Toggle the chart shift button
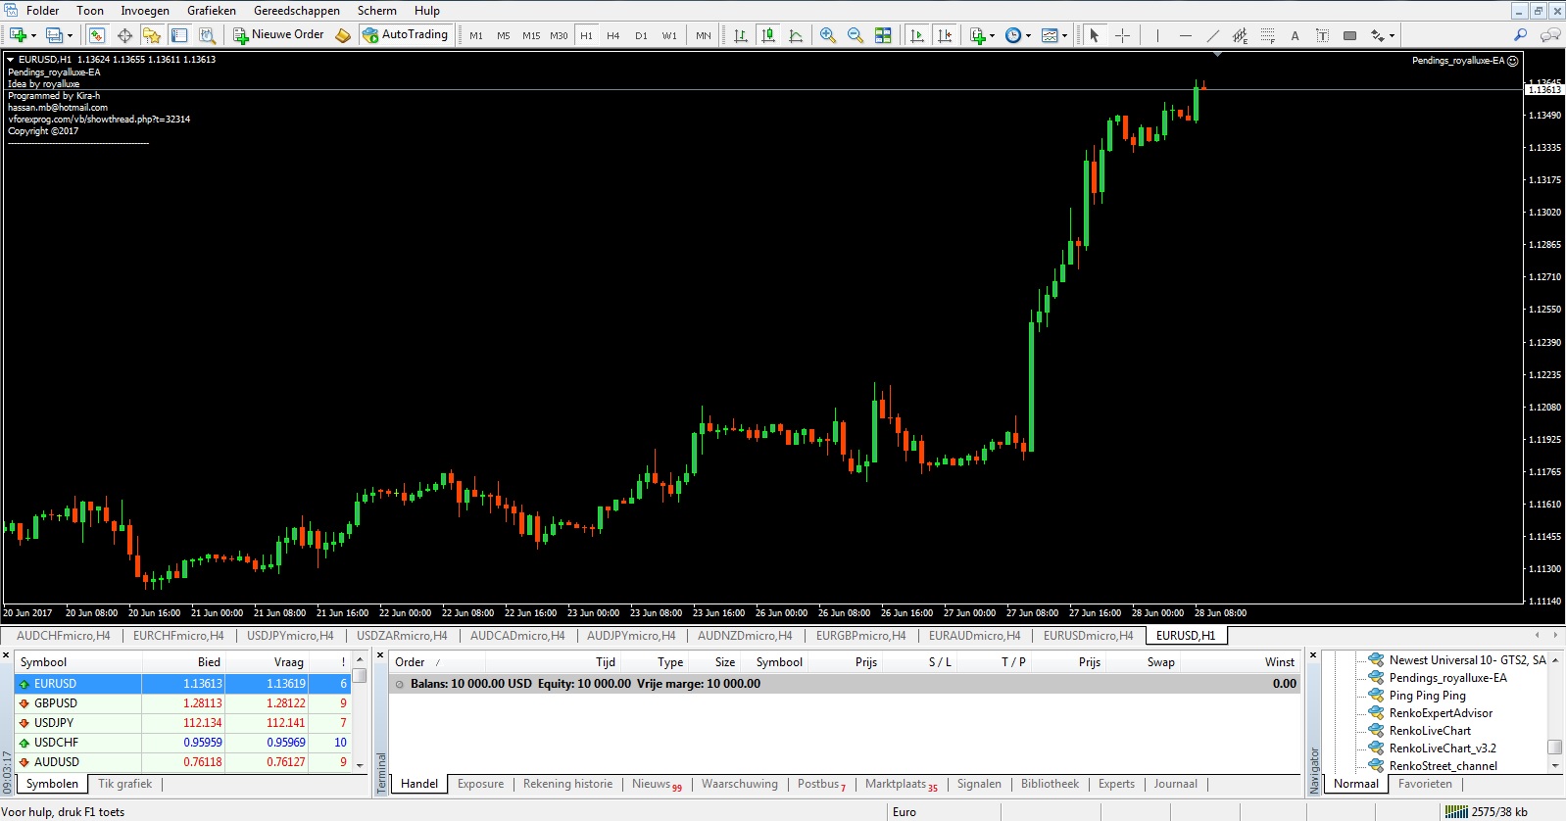Screen dimensions: 1566x821 coord(945,35)
